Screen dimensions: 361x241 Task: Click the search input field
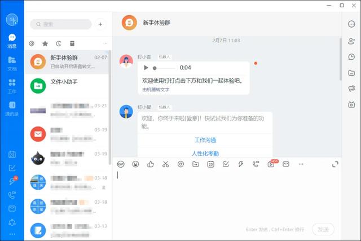tap(61, 24)
